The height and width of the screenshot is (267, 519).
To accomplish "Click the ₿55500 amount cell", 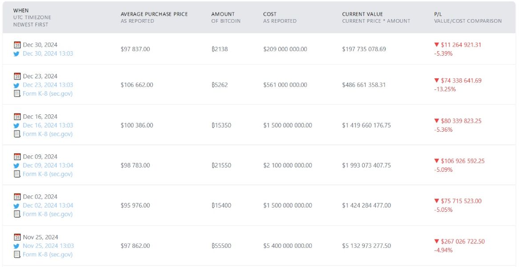I will click(221, 246).
